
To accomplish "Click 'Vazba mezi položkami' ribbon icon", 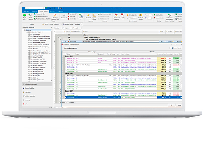I will point(169,17).
